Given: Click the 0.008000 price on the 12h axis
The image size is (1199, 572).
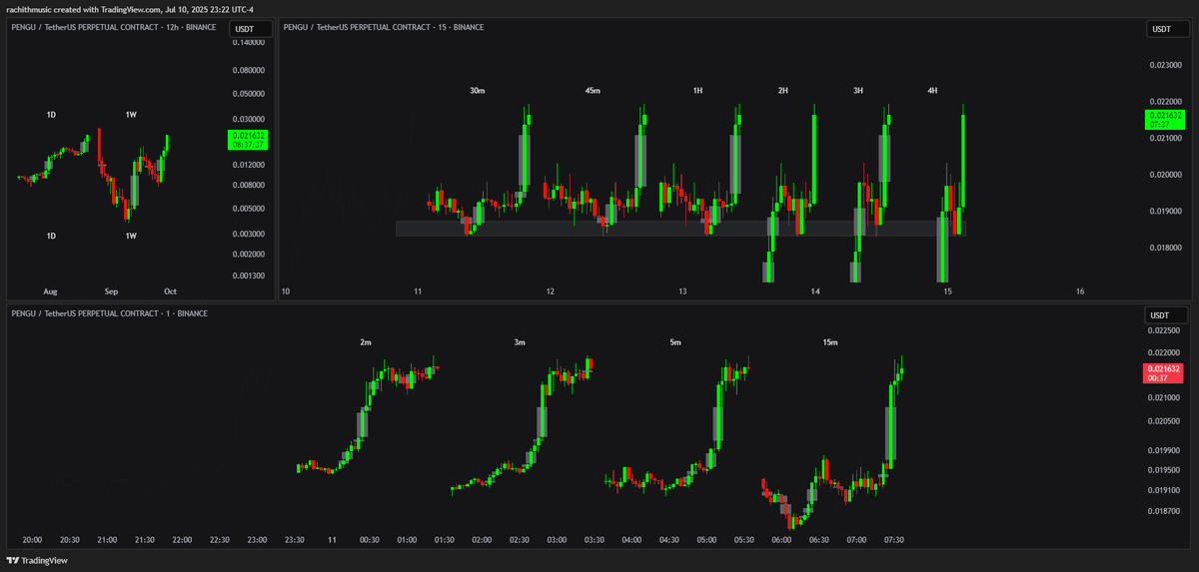Looking at the screenshot, I should [249, 186].
